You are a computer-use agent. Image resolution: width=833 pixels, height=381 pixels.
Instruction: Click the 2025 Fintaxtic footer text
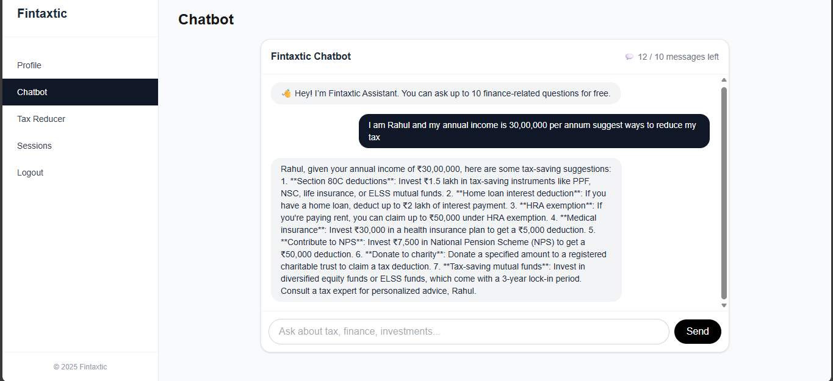point(80,367)
